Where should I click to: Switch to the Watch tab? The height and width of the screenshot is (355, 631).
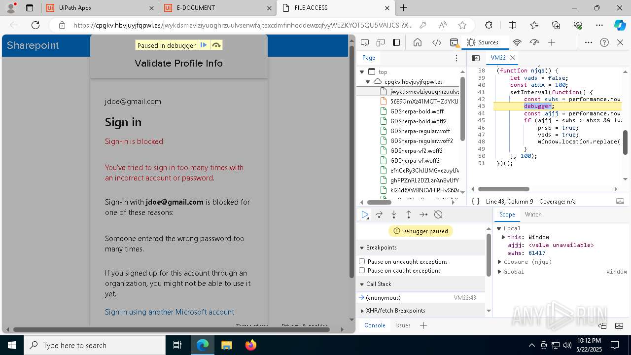point(533,214)
